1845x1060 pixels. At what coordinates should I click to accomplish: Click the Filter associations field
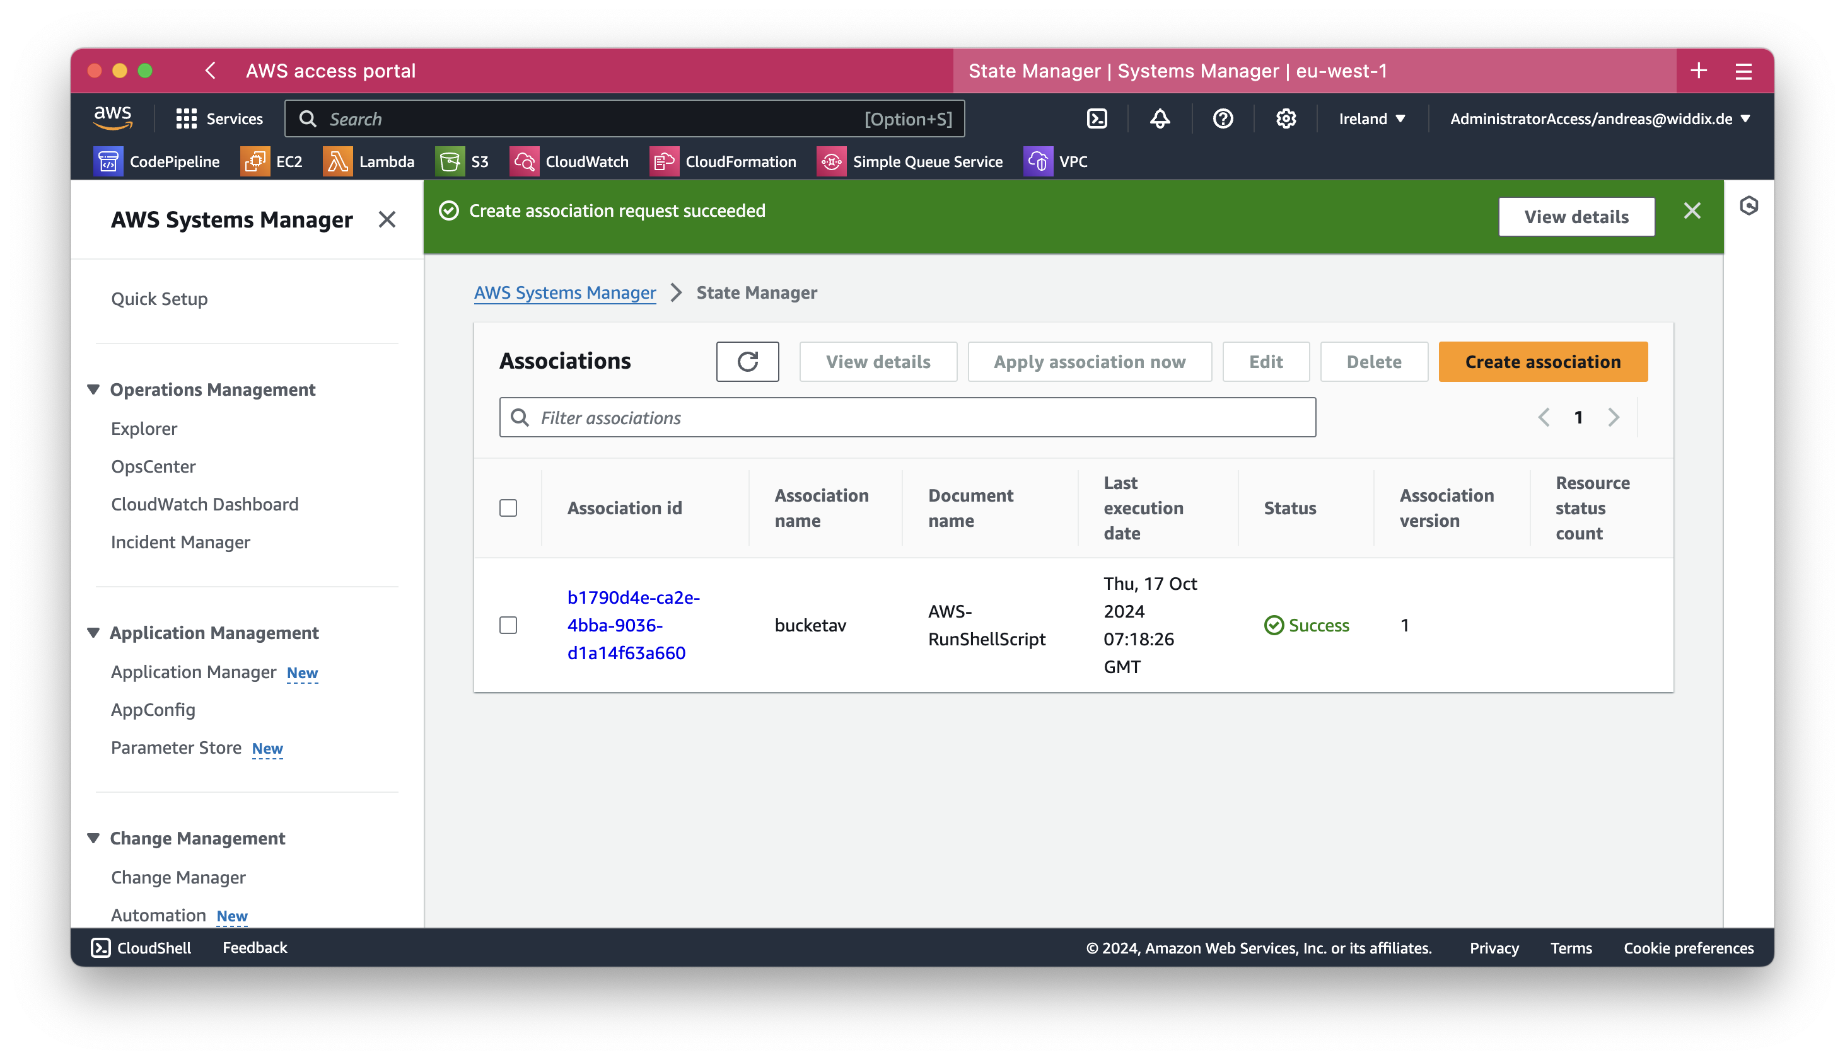907,417
